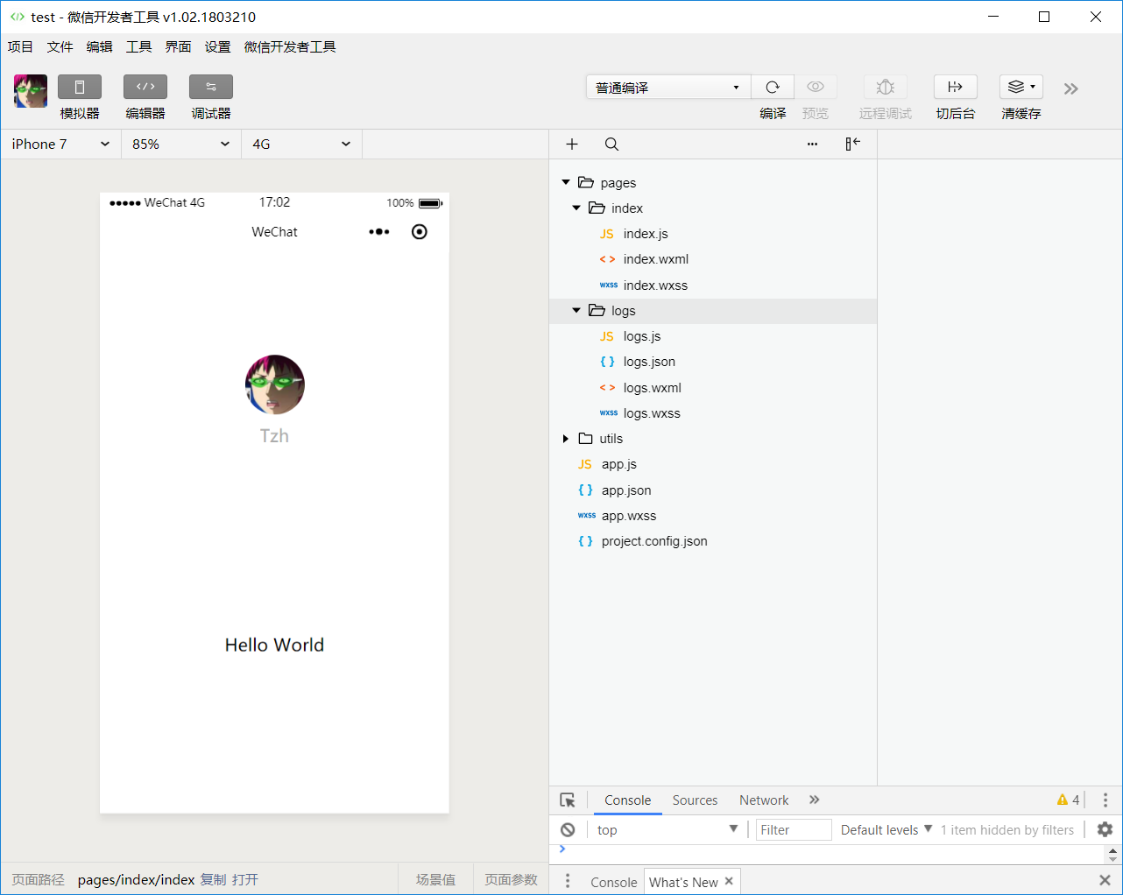Open the 微信开发者工具 menu
This screenshot has height=895, width=1123.
tap(290, 47)
